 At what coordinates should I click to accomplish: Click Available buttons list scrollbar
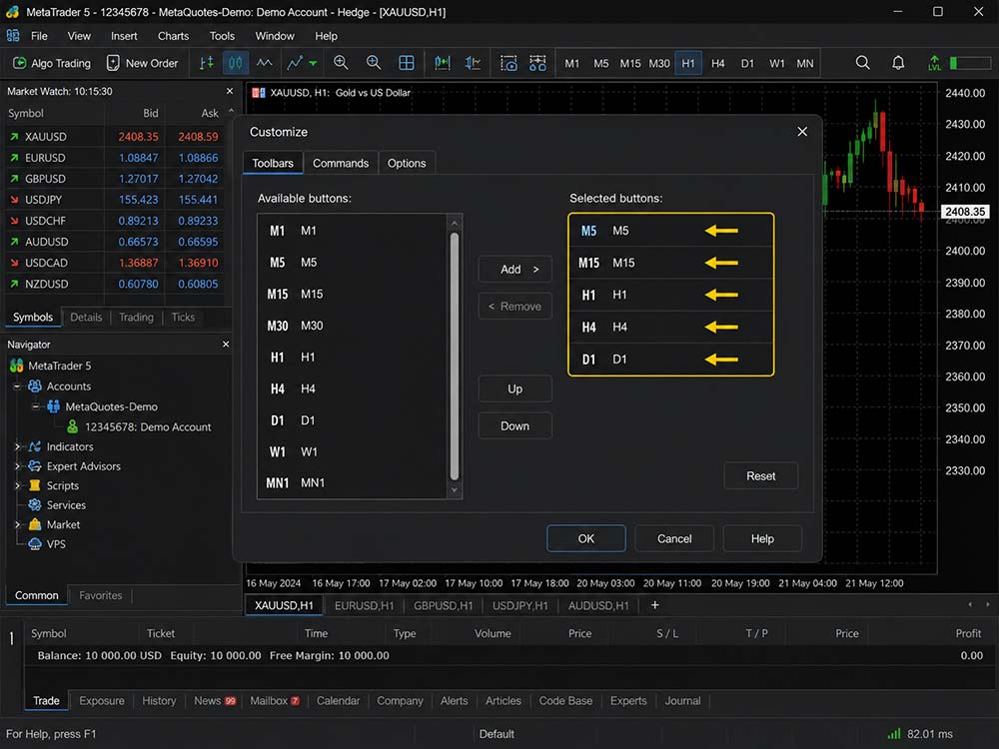click(x=455, y=357)
